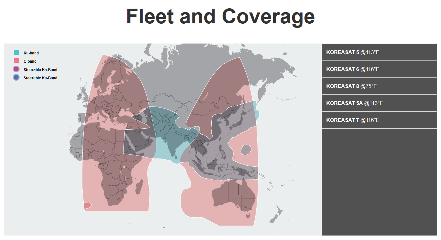Click the purple Steerable Ka-Band circle icon
Viewport: 441px width, 240px height.
pos(16,69)
